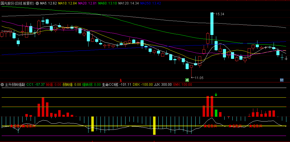
Task: Click the green 减 marker icon
Action: (187, 80)
